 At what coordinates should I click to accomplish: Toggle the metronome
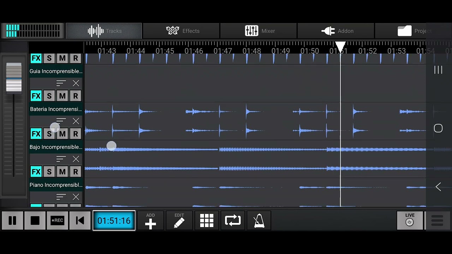coord(259,221)
